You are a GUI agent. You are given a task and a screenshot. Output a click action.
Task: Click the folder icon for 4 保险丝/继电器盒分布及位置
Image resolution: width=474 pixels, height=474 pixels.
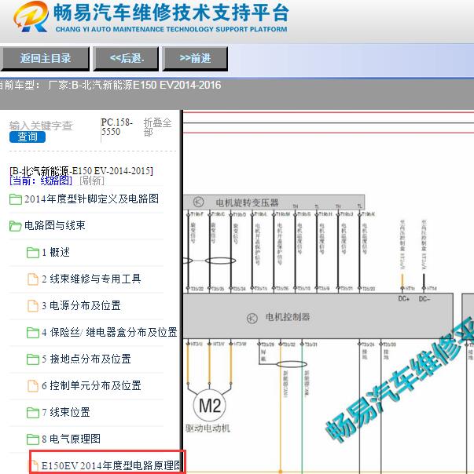click(33, 333)
